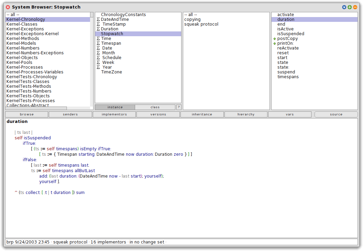Select the reActivate method
The height and width of the screenshot is (251, 363).
(288, 48)
